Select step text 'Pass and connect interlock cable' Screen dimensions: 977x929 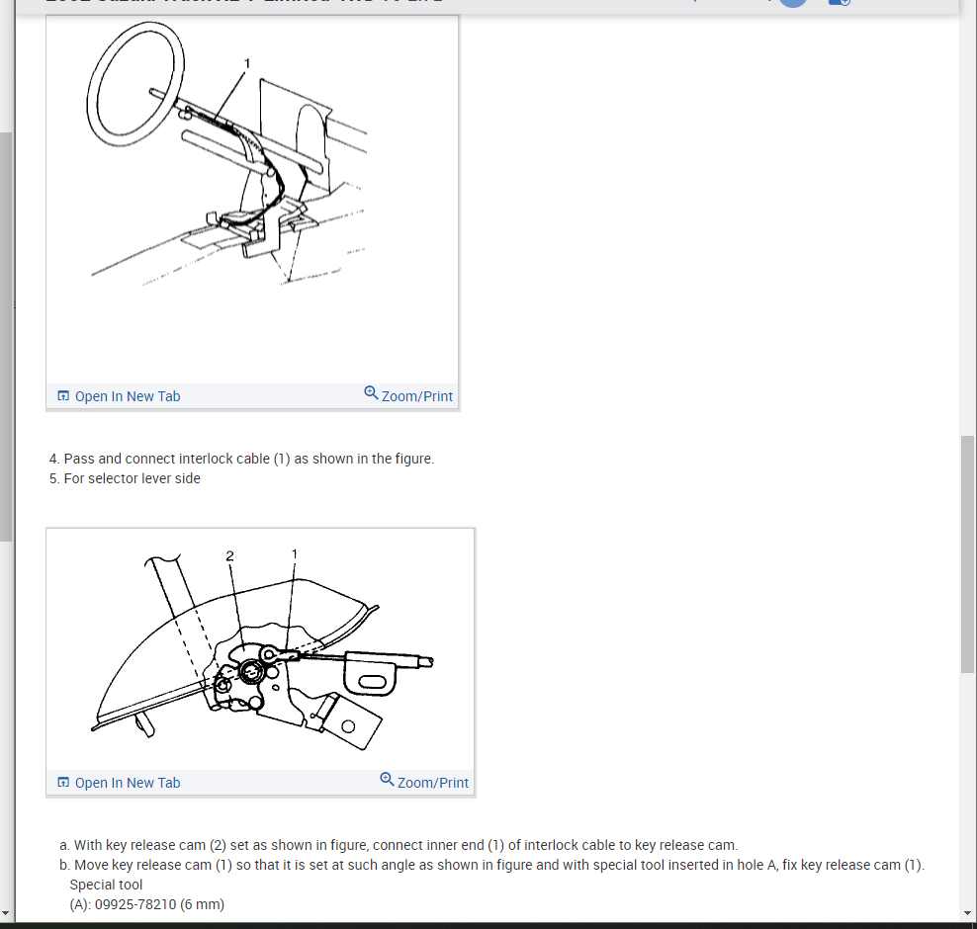pos(241,459)
